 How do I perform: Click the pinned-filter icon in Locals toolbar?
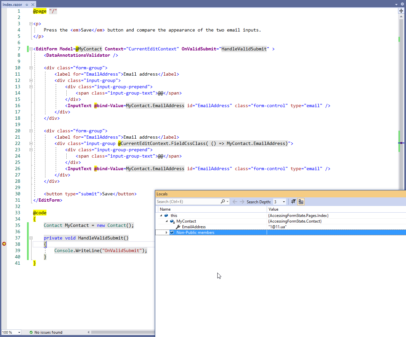tap(293, 202)
